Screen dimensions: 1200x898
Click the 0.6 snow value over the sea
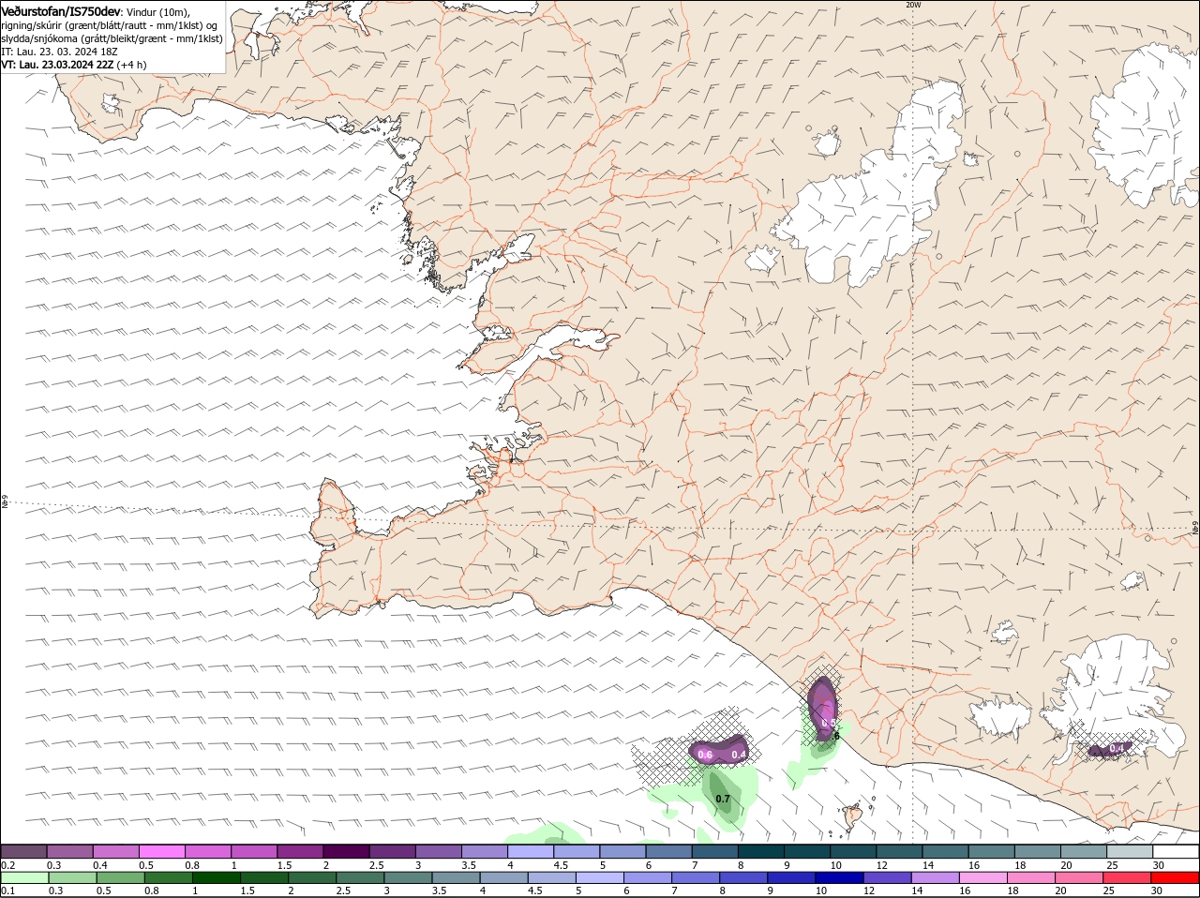point(705,755)
